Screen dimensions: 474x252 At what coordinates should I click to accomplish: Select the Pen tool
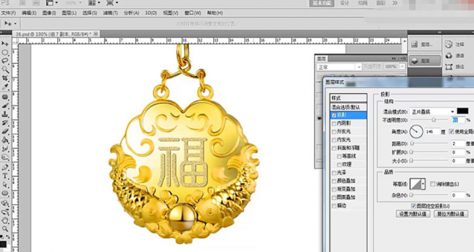(5, 168)
